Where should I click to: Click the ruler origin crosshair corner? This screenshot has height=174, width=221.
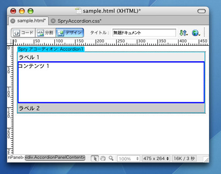pos(10,43)
